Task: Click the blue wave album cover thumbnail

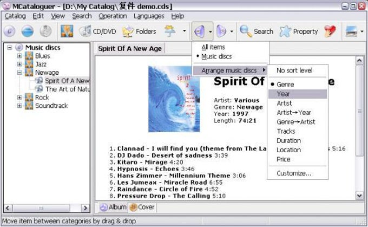Action: point(174,99)
